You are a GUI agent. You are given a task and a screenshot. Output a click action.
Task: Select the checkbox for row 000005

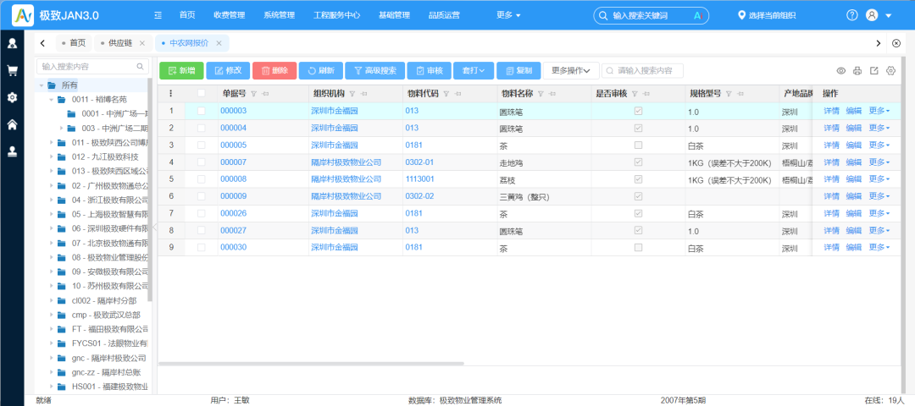point(202,145)
